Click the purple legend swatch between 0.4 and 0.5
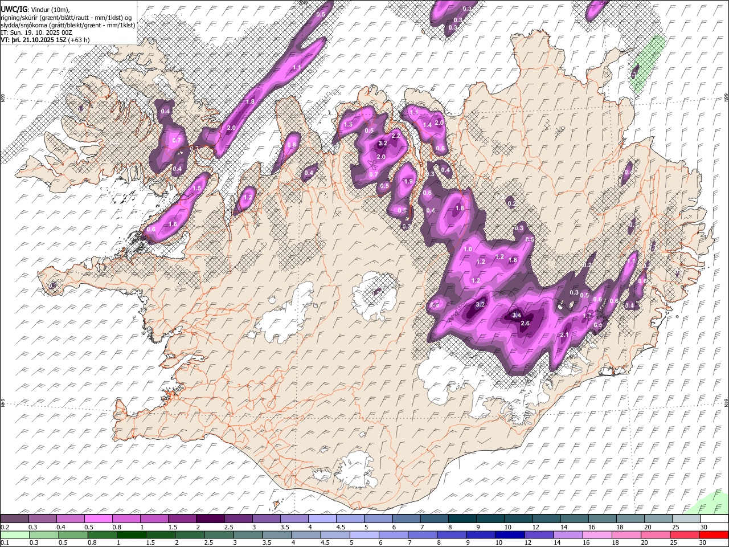Viewport: 729px width, 547px height. pyautogui.click(x=70, y=519)
